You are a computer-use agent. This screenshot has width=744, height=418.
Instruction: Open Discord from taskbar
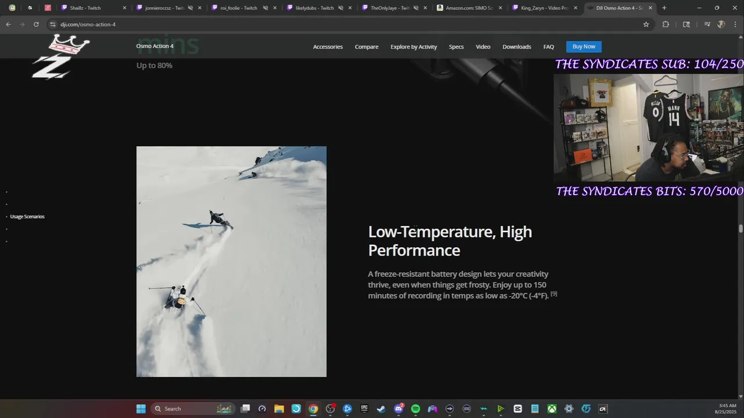click(x=399, y=409)
